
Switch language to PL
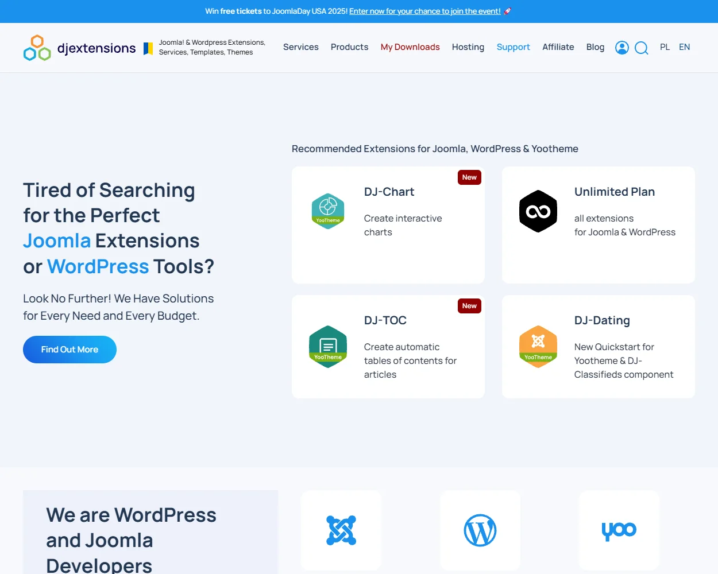point(665,47)
